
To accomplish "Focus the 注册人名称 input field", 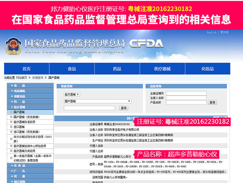I will pyautogui.click(x=186, y=98).
